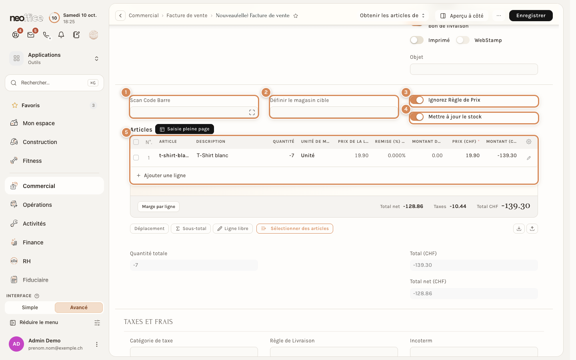Mark this invoice page as favorite star
This screenshot has height=360, width=576.
296,16
